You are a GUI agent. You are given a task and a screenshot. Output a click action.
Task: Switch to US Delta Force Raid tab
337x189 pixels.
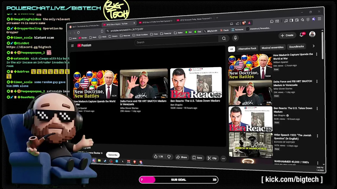(x=156, y=22)
